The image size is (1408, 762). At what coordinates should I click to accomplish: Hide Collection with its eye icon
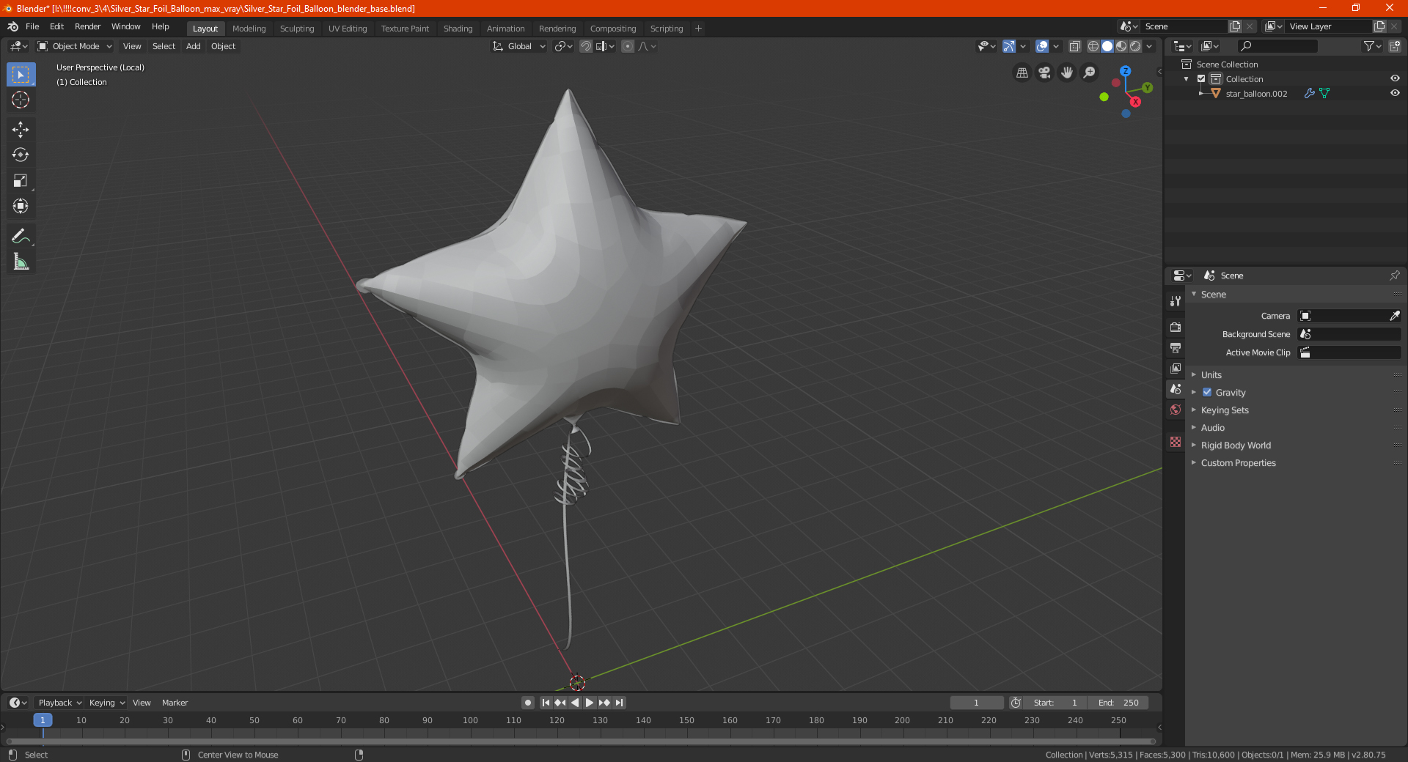pos(1395,78)
